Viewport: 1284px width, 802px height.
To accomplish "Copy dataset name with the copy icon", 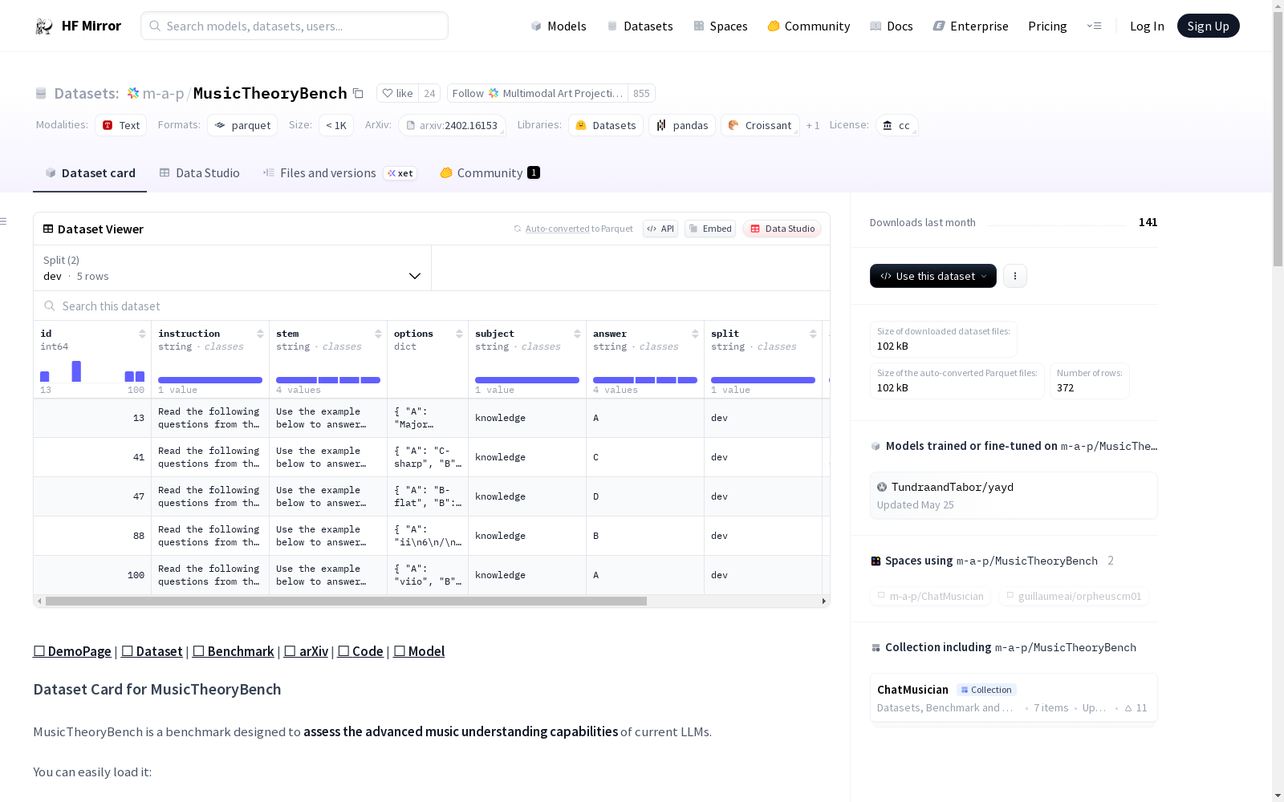I will (359, 94).
